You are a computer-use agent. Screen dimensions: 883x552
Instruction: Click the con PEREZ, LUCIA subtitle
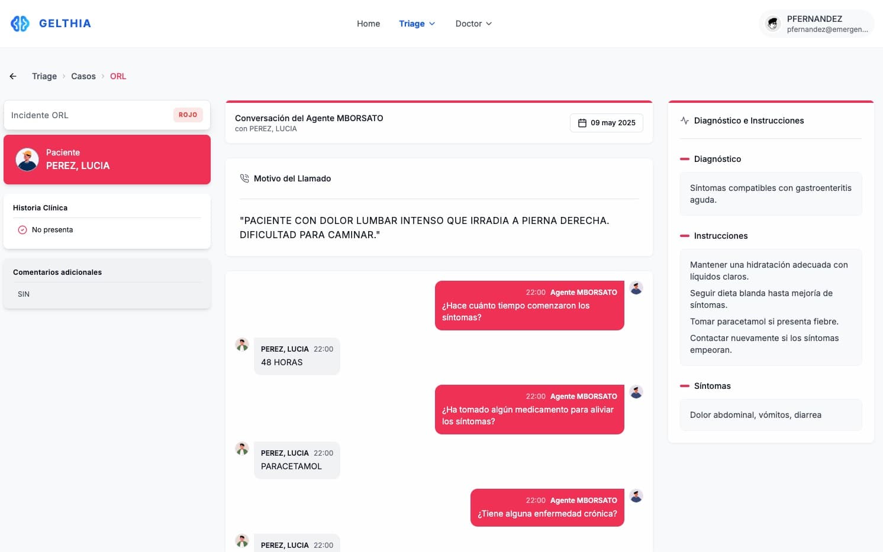pyautogui.click(x=266, y=129)
